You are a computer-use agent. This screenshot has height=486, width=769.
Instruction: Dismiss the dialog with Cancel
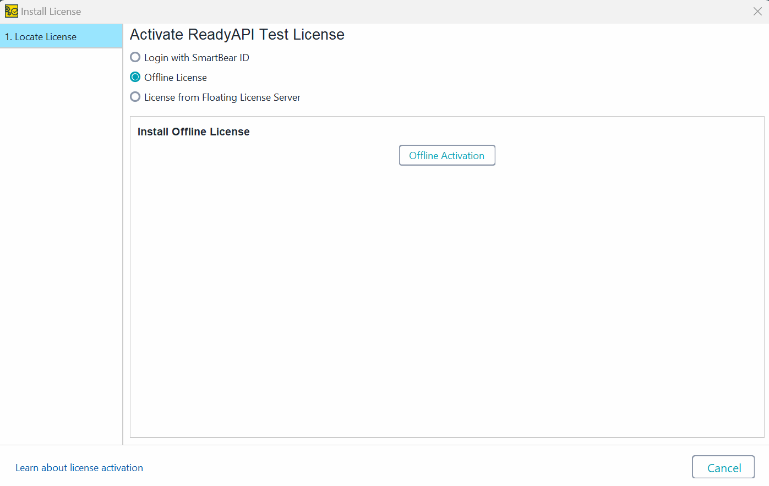[723, 467]
